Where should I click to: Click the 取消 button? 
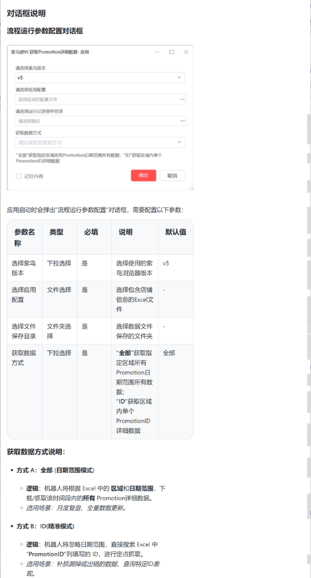click(172, 176)
